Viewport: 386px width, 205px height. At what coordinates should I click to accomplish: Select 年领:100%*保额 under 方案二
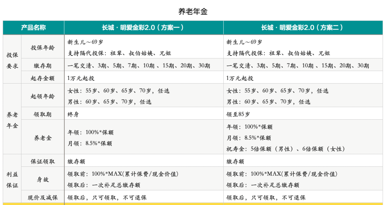pos(249,127)
